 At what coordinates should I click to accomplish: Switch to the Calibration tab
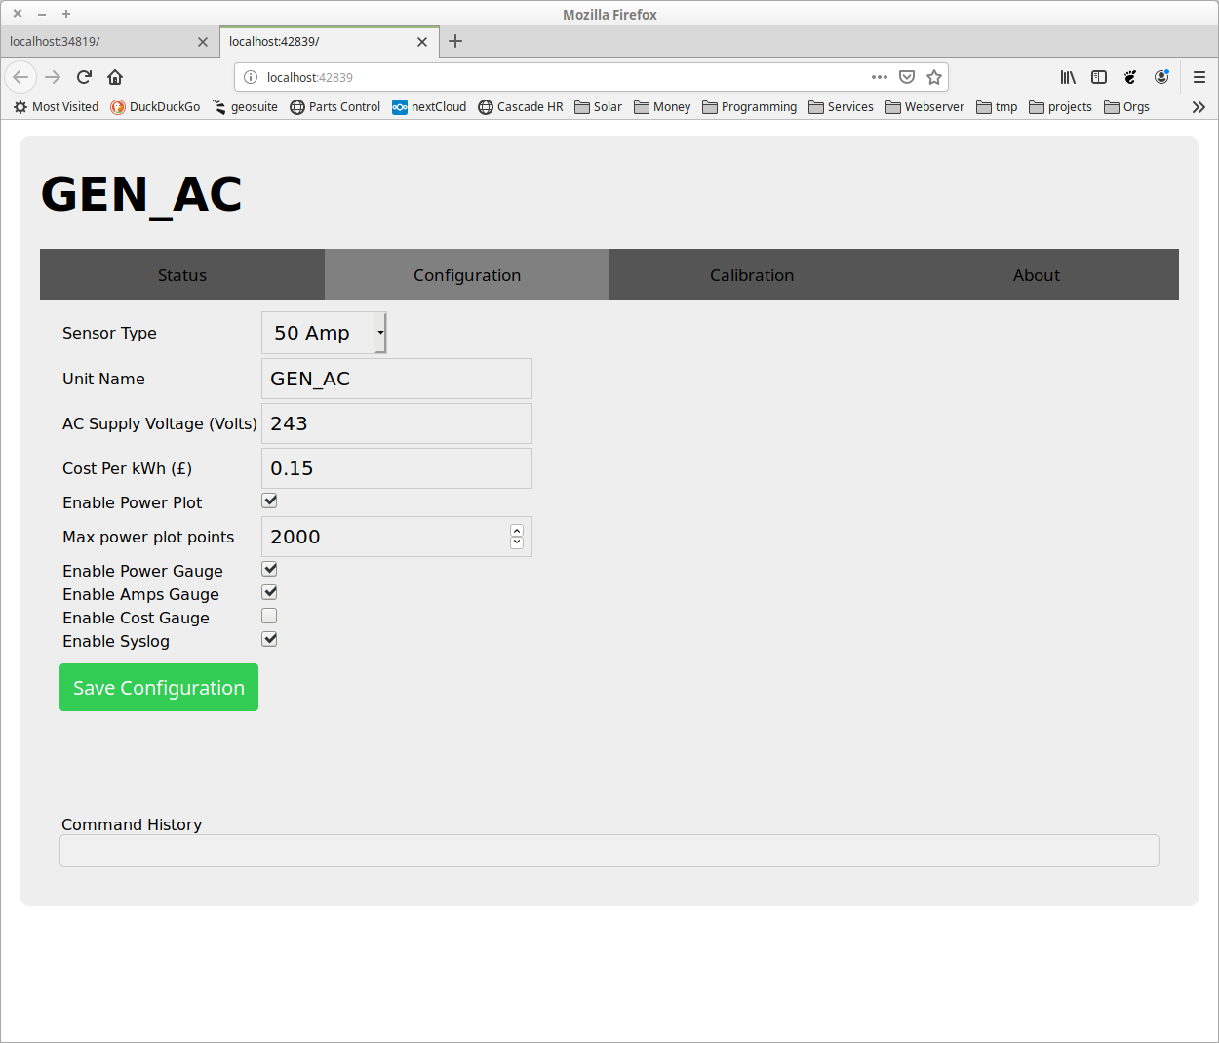pos(751,275)
